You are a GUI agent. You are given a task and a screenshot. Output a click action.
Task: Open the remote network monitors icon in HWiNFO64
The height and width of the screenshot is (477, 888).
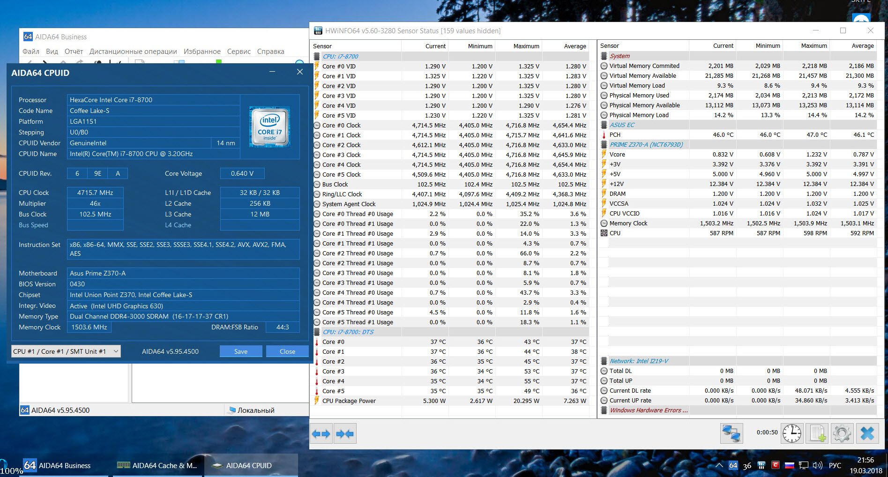pyautogui.click(x=731, y=433)
